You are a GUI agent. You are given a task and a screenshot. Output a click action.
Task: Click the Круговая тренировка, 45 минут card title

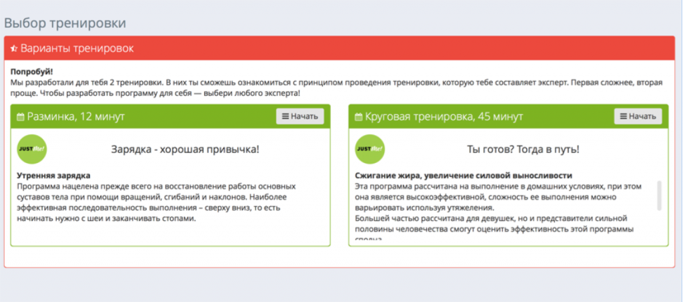point(444,116)
